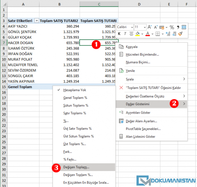Select checked Hesaplama Yok option
Screen dimensions: 197x187
75,90
